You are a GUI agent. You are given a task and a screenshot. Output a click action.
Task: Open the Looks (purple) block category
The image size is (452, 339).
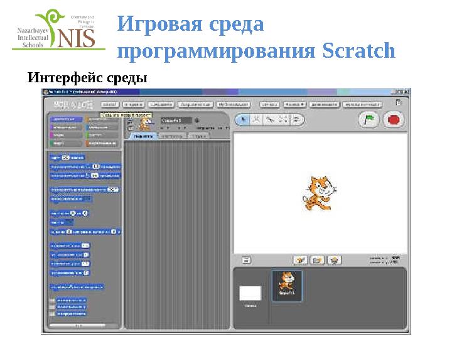(x=66, y=127)
